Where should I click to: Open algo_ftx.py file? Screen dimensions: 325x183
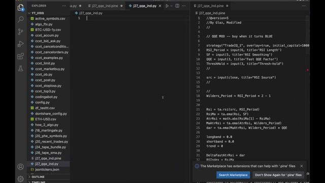point(44,24)
